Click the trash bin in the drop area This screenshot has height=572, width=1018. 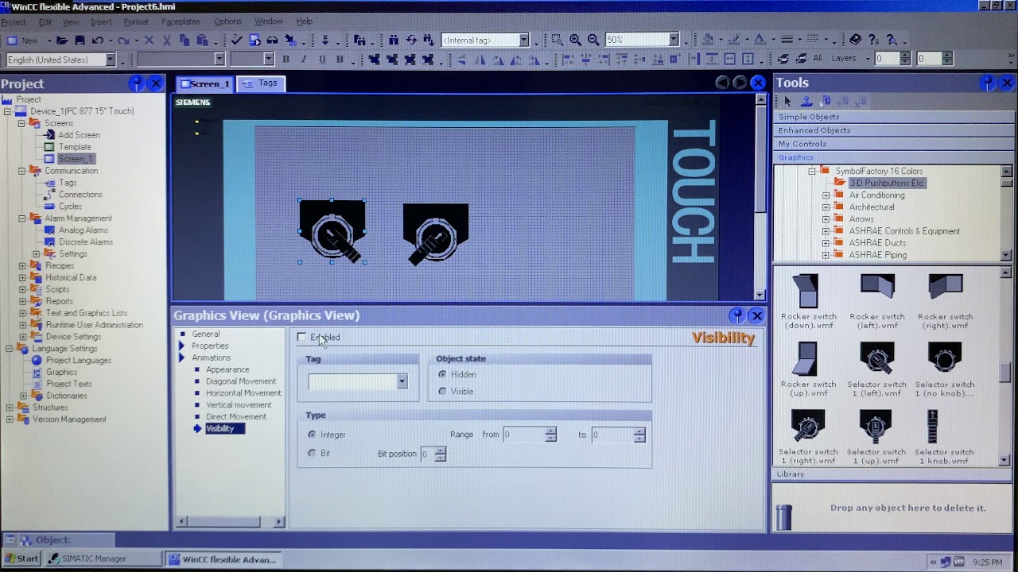click(x=784, y=516)
